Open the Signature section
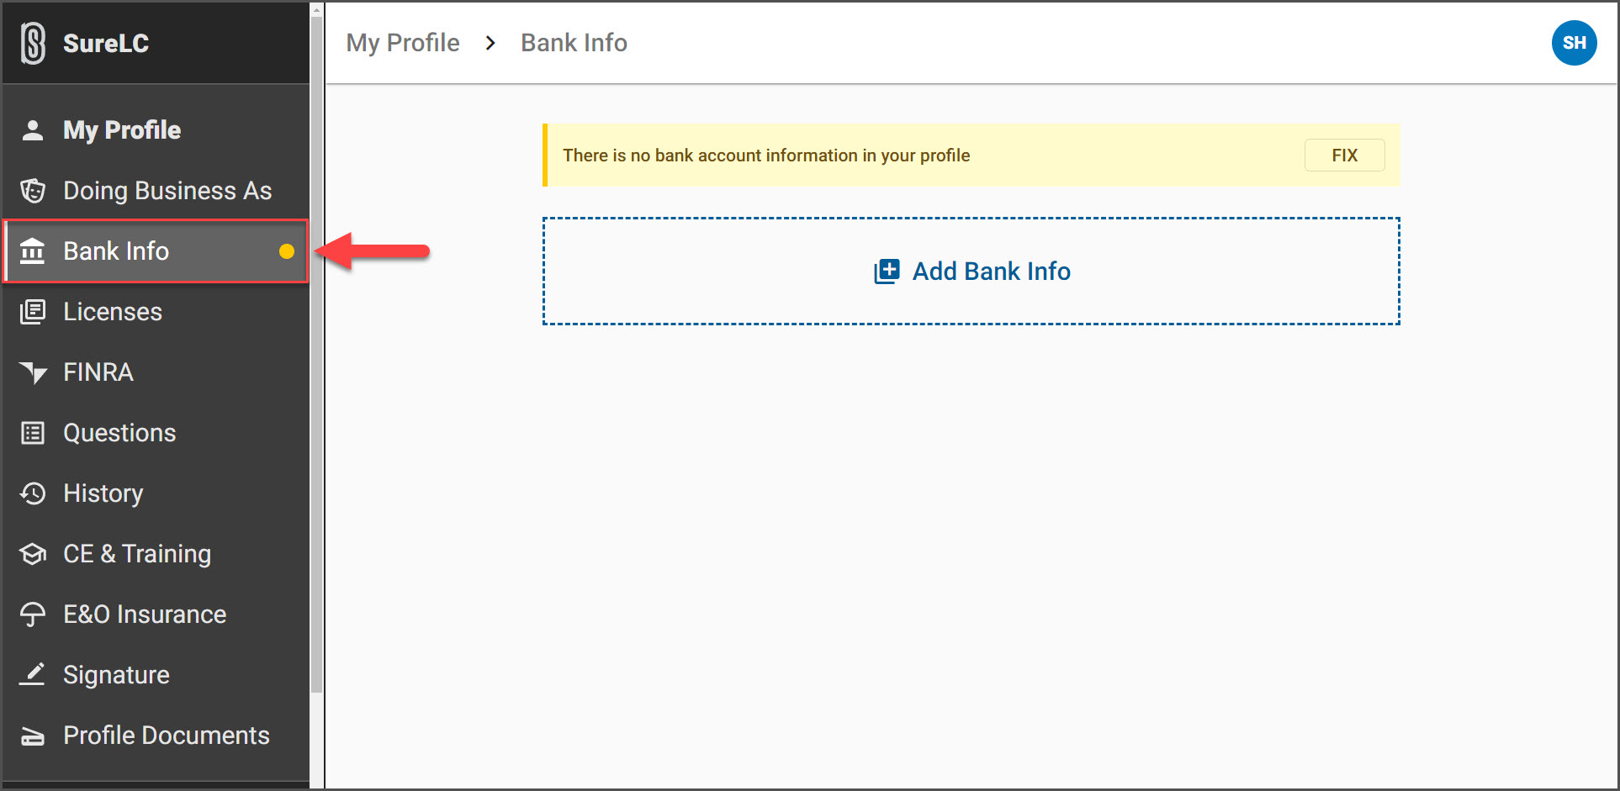 156,675
